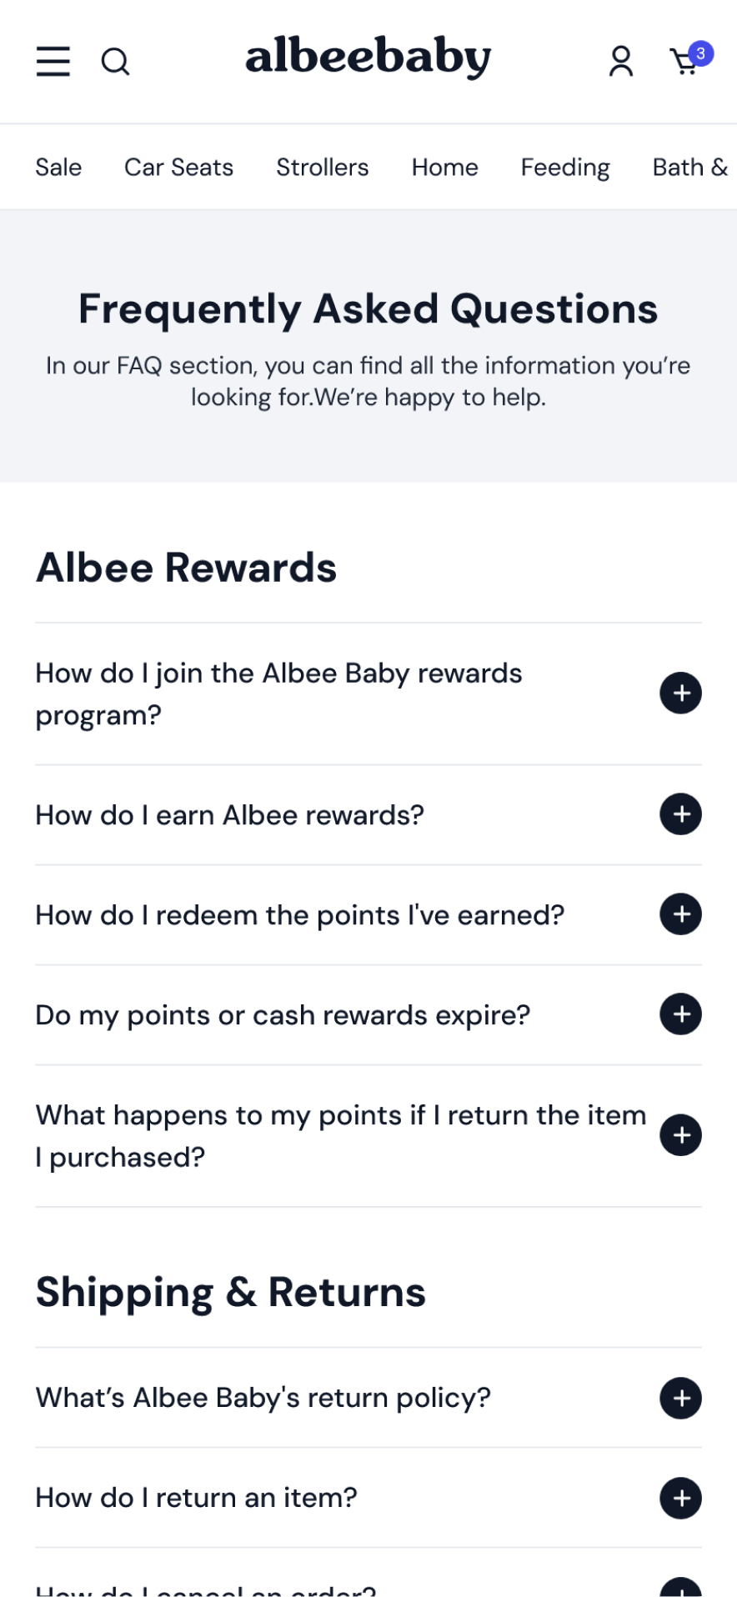The image size is (737, 1597).
Task: Click the albeebaby logo
Action: click(368, 58)
